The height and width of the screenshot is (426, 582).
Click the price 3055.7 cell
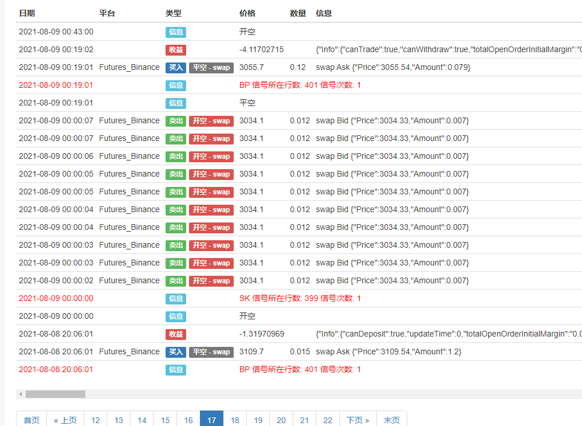[251, 67]
